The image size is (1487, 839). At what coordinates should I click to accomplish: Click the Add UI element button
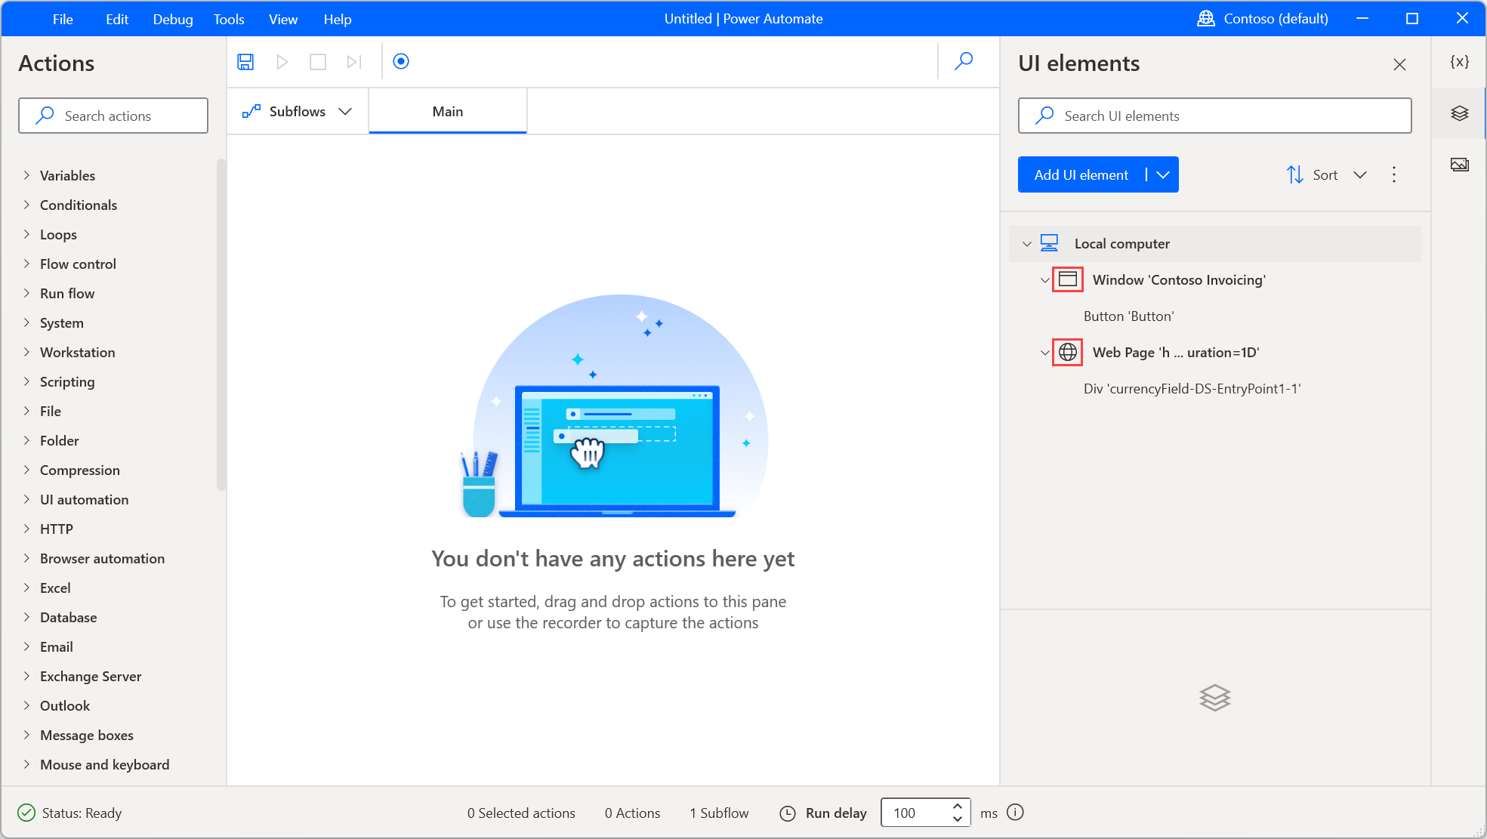click(x=1081, y=174)
